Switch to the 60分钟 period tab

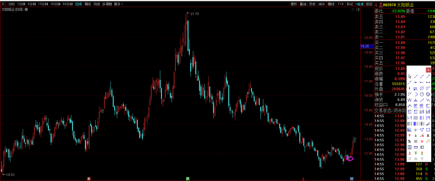(x=67, y=4)
